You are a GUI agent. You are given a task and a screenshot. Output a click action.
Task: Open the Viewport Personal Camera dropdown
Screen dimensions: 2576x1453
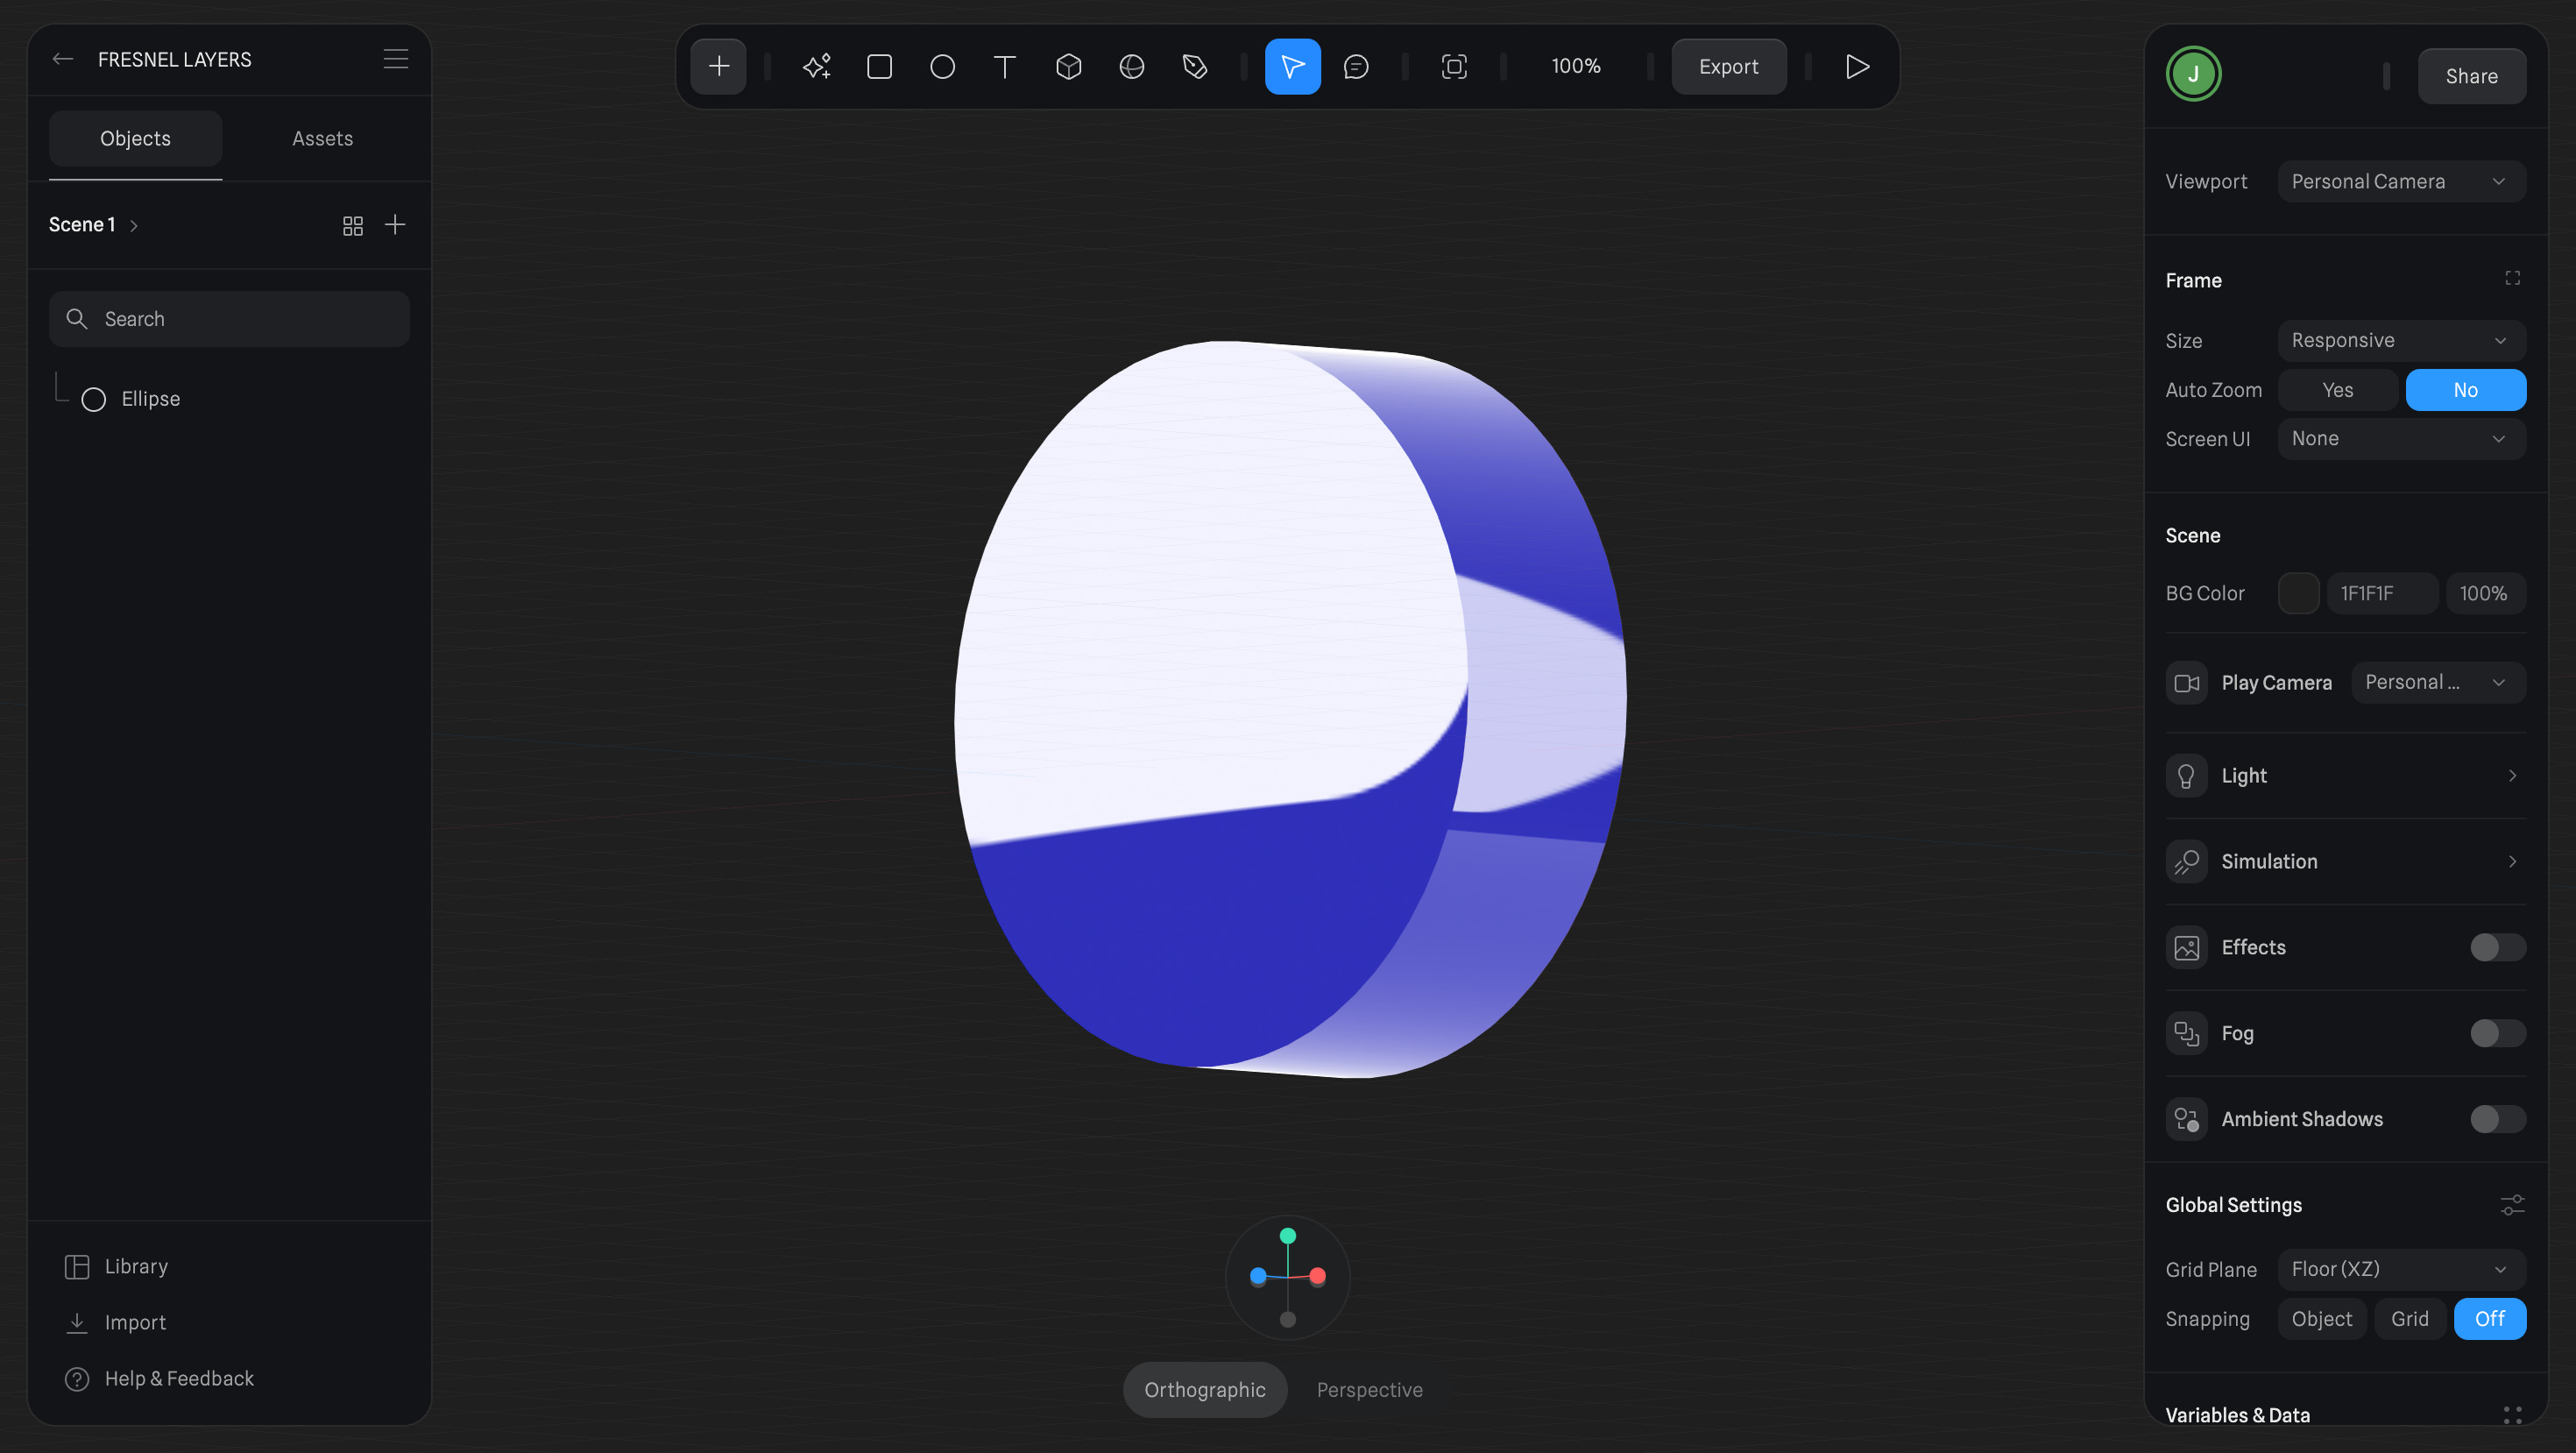coord(2401,182)
